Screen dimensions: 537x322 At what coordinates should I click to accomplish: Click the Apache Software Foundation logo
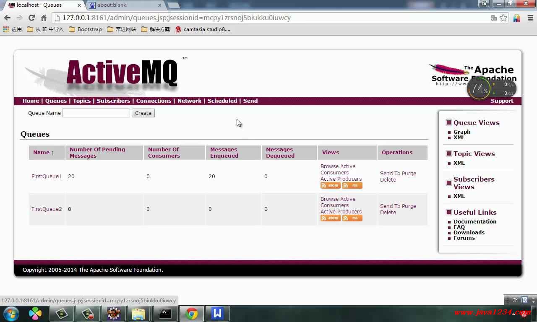coord(473,75)
